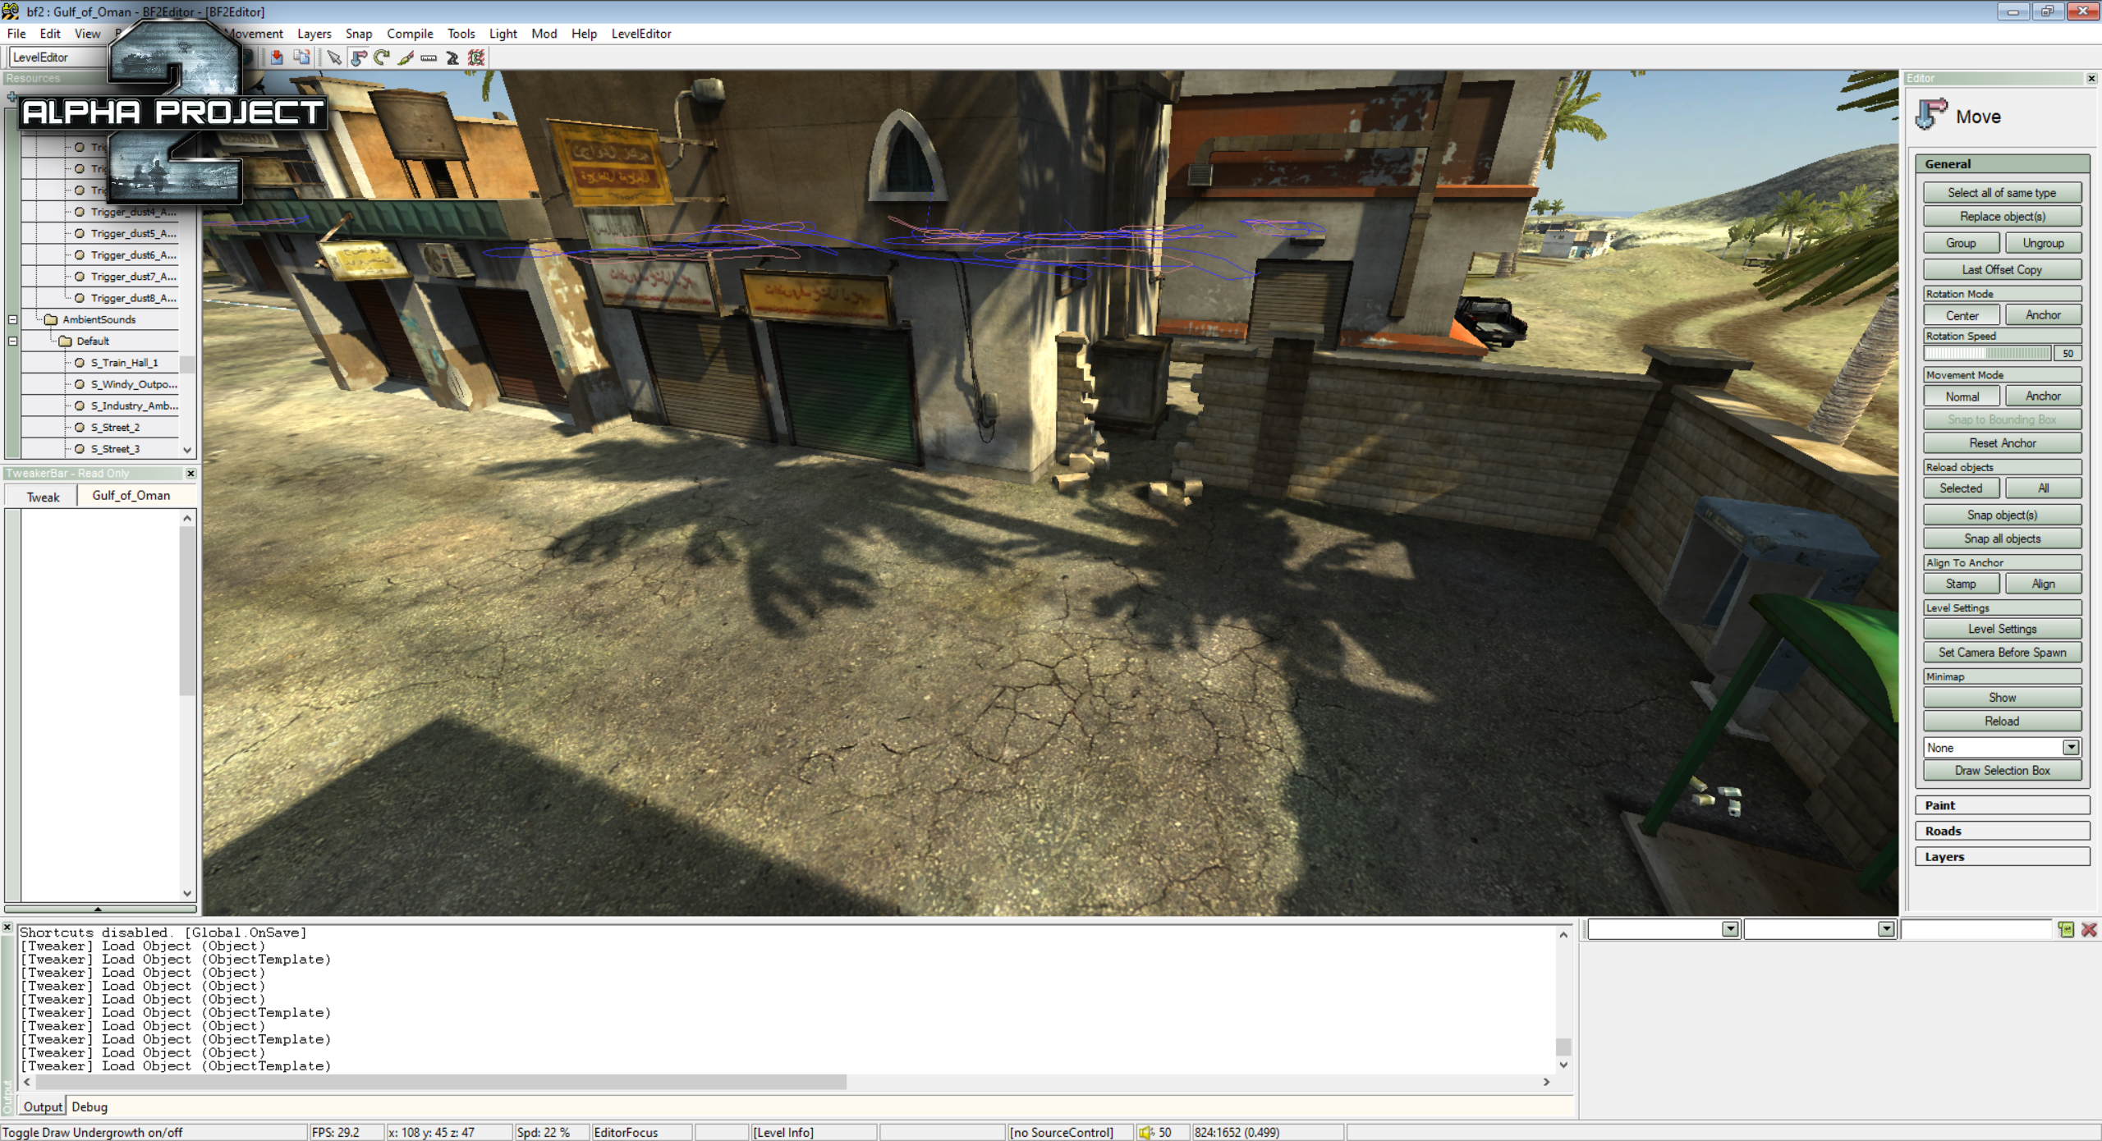Viewport: 2102px width, 1141px height.
Task: Select the Road tool icon
Action: [452, 57]
